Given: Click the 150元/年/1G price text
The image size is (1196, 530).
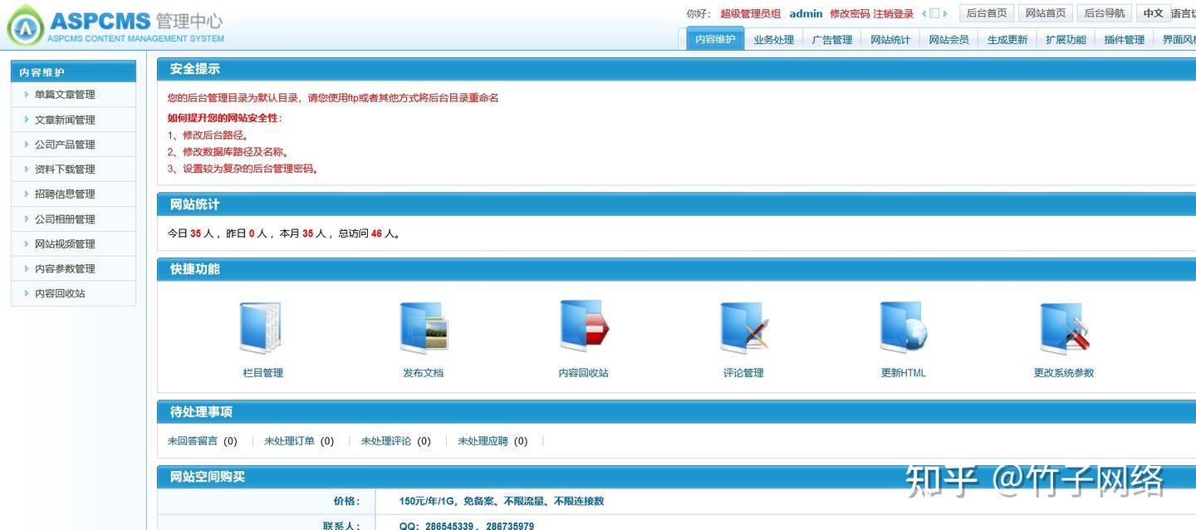Looking at the screenshot, I should 502,501.
